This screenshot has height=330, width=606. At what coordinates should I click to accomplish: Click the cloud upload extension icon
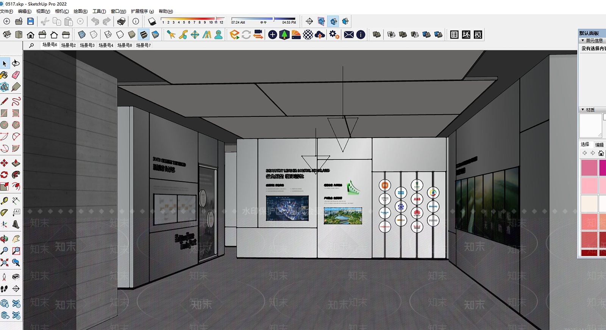[x=320, y=35]
